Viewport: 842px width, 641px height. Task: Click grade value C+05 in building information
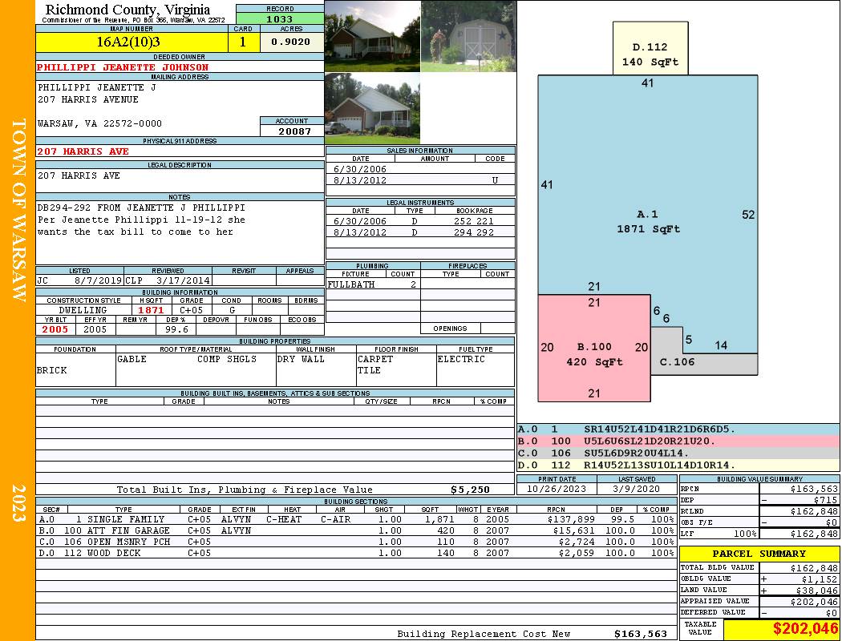(191, 310)
